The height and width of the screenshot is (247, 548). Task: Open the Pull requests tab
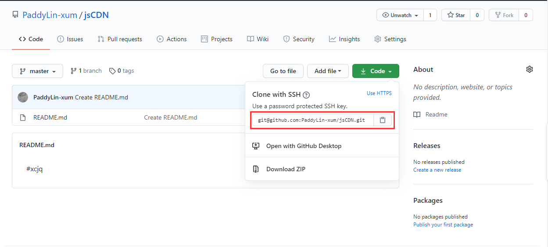pyautogui.click(x=120, y=39)
